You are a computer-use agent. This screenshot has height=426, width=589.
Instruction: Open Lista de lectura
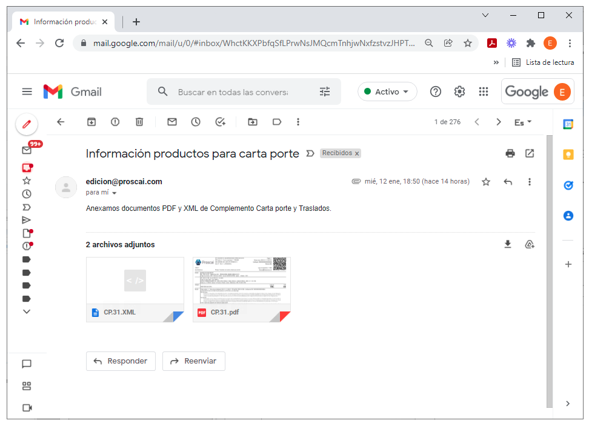point(543,62)
